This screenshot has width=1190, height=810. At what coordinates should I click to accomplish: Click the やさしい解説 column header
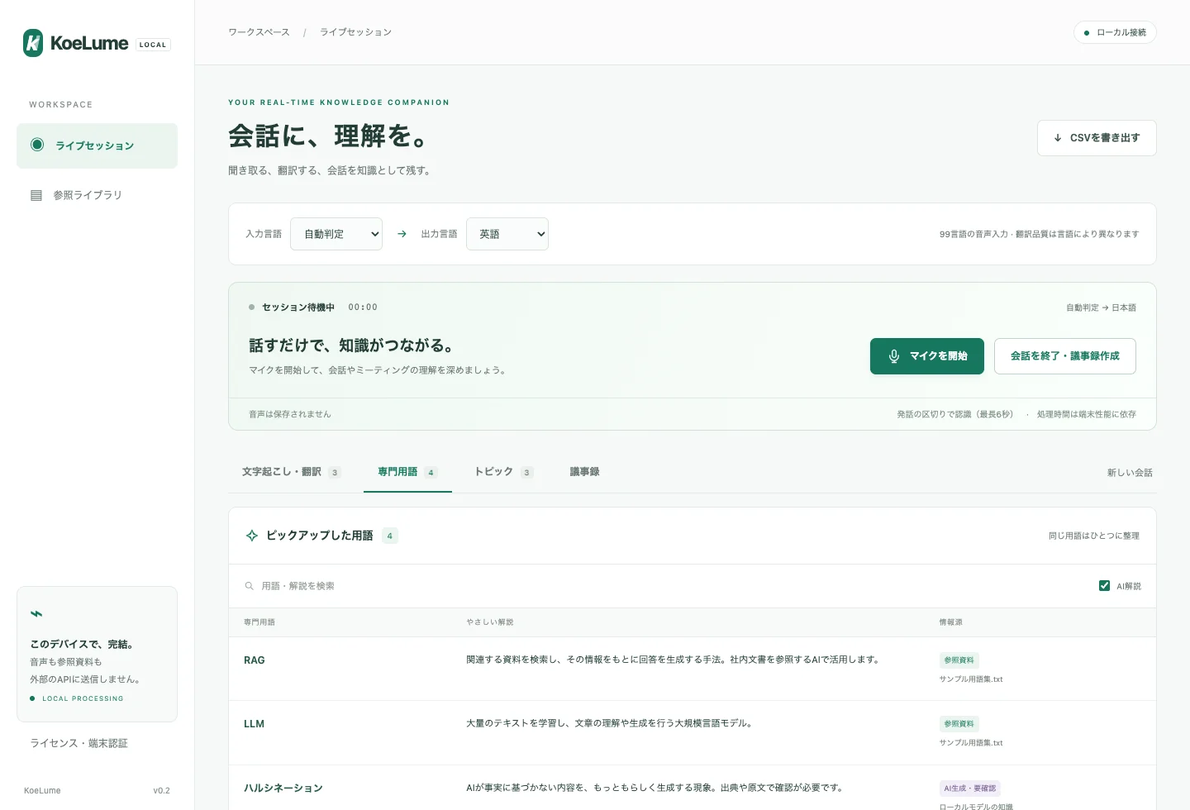click(490, 622)
